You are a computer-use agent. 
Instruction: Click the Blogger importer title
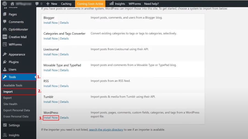pos(49,18)
